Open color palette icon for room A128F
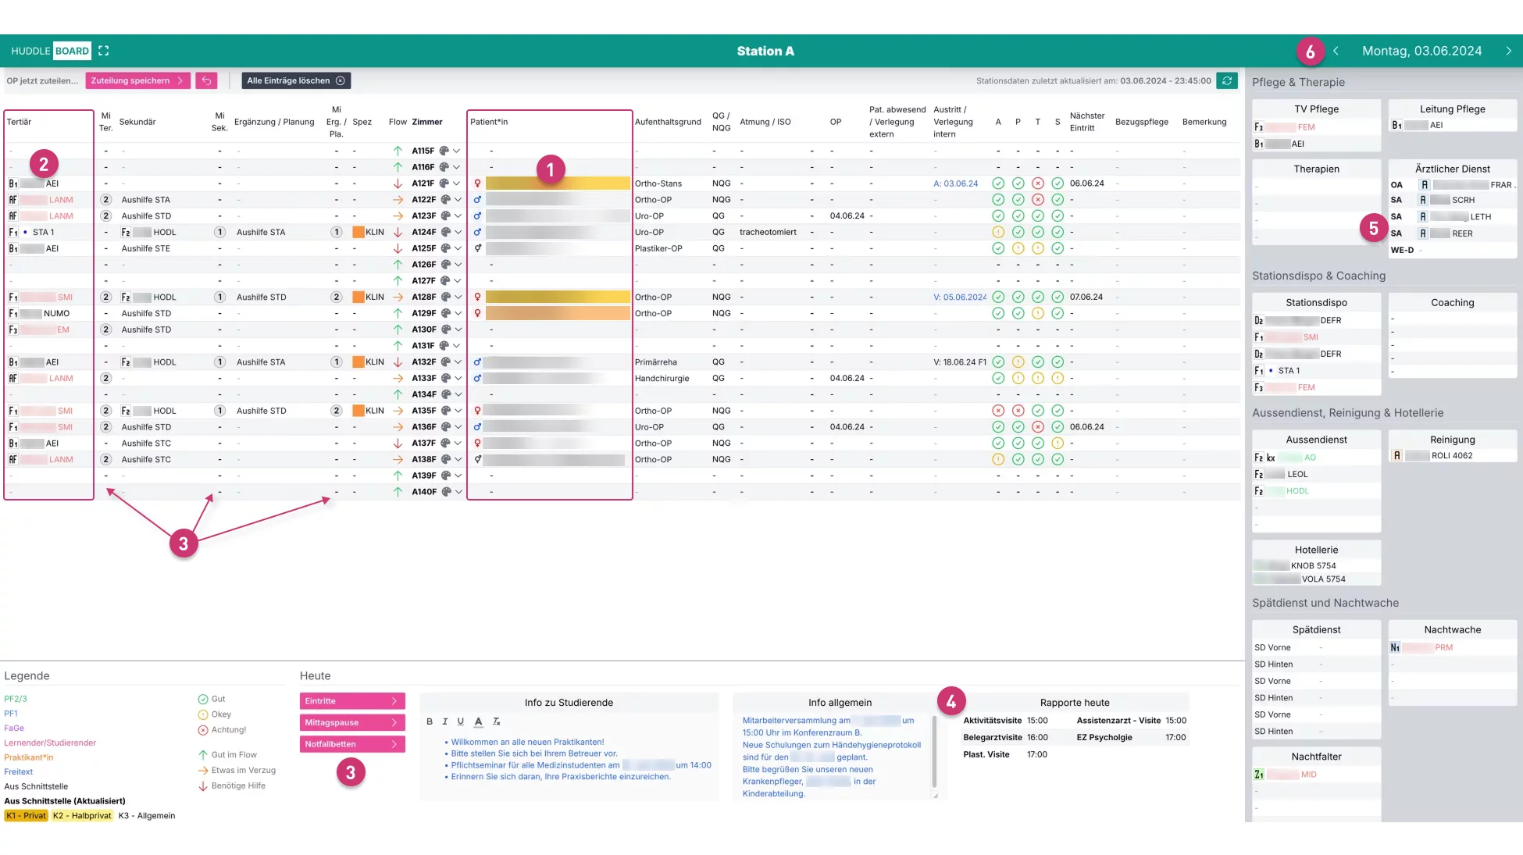This screenshot has width=1523, height=855. [x=444, y=297]
